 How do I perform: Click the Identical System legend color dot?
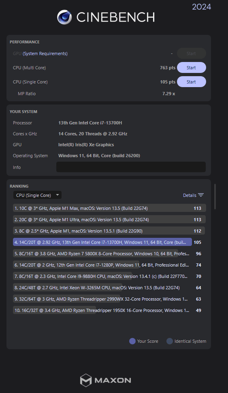[170, 341]
